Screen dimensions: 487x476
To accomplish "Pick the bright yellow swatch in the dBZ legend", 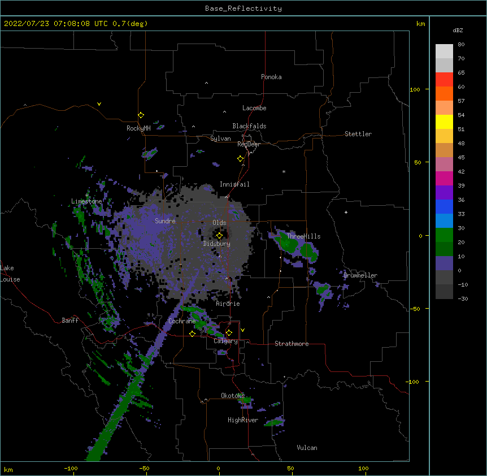I will [444, 122].
